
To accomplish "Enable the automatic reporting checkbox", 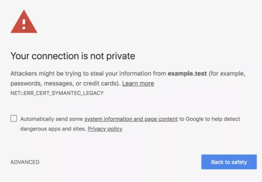I will (x=14, y=119).
